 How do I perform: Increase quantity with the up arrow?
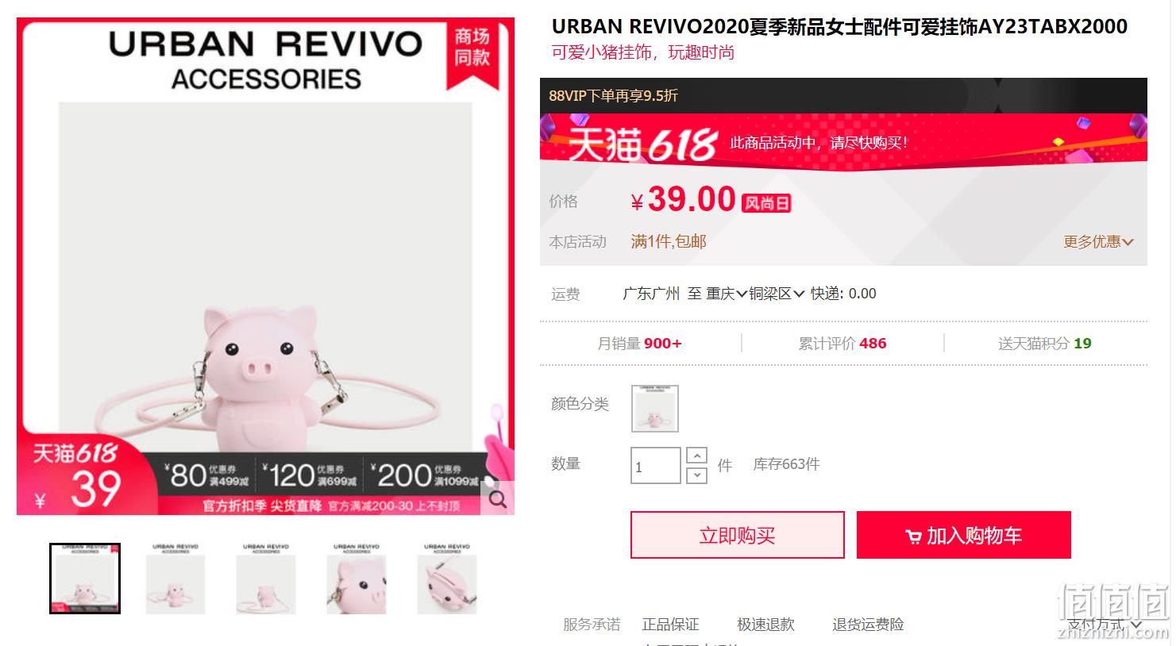tap(696, 456)
